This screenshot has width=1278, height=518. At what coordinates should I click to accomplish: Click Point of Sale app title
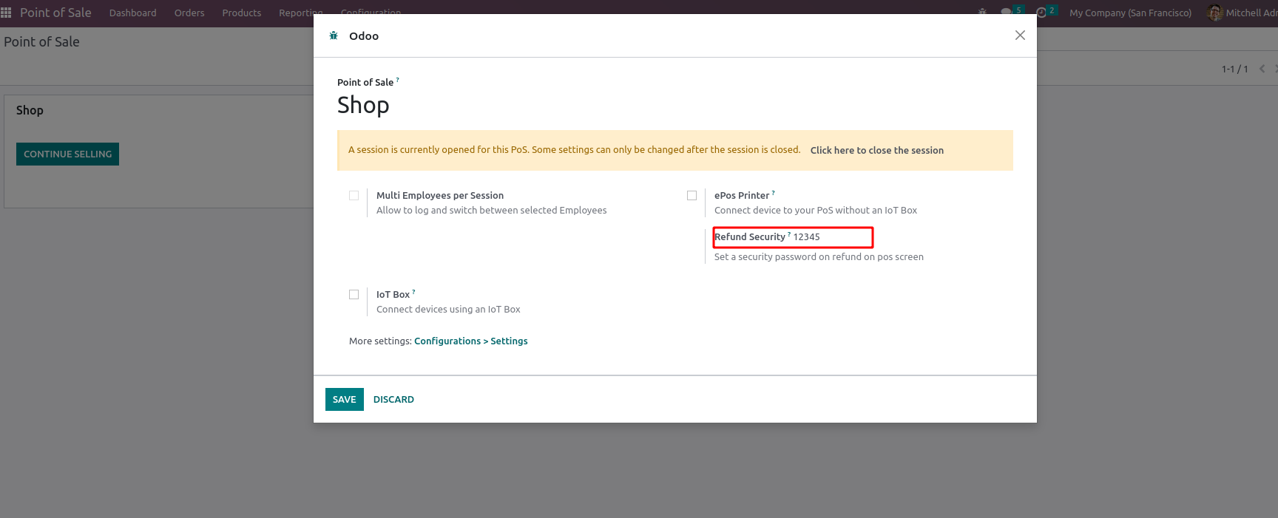[55, 13]
